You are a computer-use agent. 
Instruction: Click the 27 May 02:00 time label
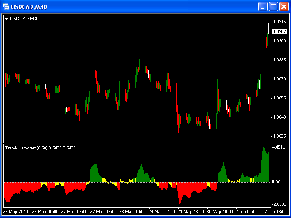(75, 212)
